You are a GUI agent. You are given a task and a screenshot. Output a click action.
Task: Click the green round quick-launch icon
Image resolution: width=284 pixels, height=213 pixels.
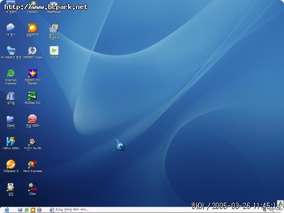[x=27, y=210]
